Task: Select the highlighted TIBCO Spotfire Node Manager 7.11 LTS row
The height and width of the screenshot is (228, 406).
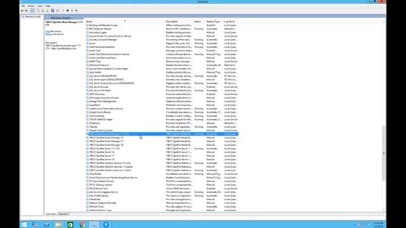Action: 162,134
